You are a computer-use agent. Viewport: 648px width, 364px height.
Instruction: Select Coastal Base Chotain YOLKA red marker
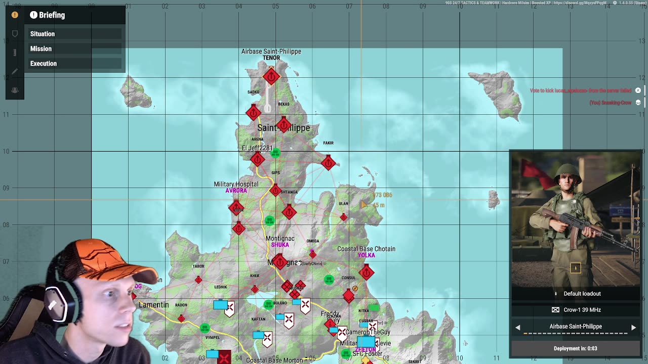point(367,273)
